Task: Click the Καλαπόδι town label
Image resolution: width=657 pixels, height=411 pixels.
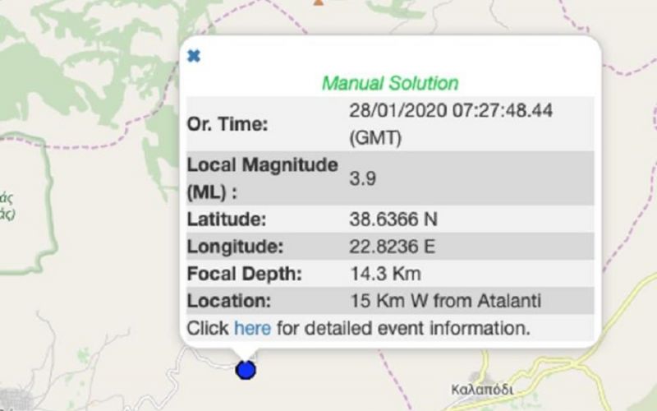Action: 482,389
